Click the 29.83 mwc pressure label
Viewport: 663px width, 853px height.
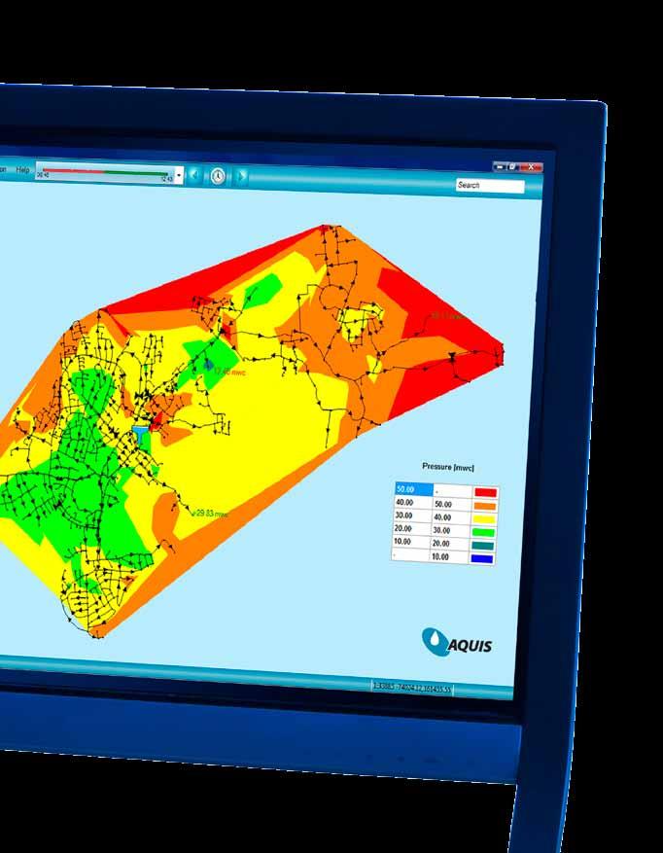[x=212, y=513]
